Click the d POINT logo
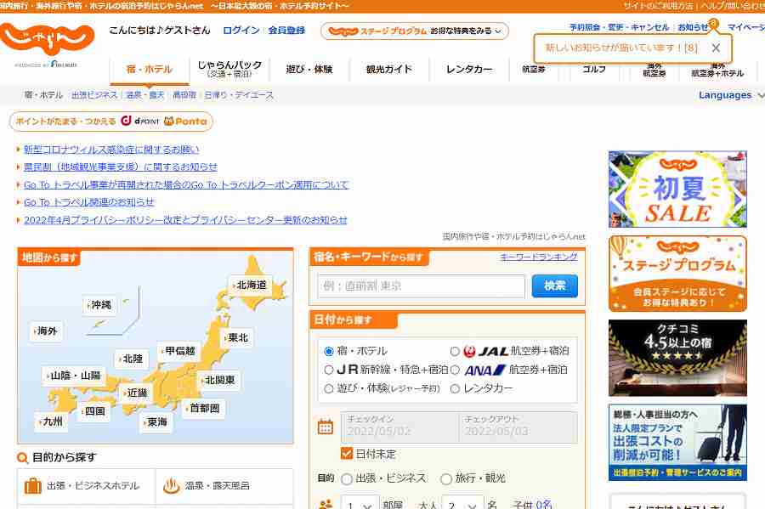This screenshot has height=509, width=765. point(140,121)
